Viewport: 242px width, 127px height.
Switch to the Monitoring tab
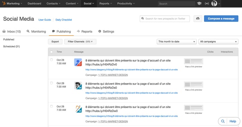coord(36,31)
